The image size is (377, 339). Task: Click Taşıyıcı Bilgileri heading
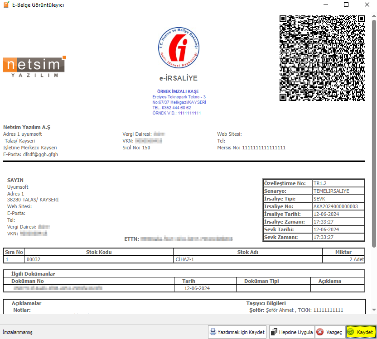(266, 303)
